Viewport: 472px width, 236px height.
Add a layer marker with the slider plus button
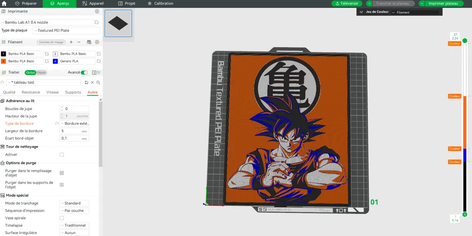pyautogui.click(x=465, y=214)
